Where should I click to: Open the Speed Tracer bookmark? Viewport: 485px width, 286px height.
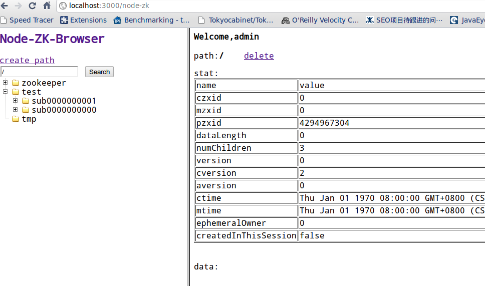[x=27, y=20]
